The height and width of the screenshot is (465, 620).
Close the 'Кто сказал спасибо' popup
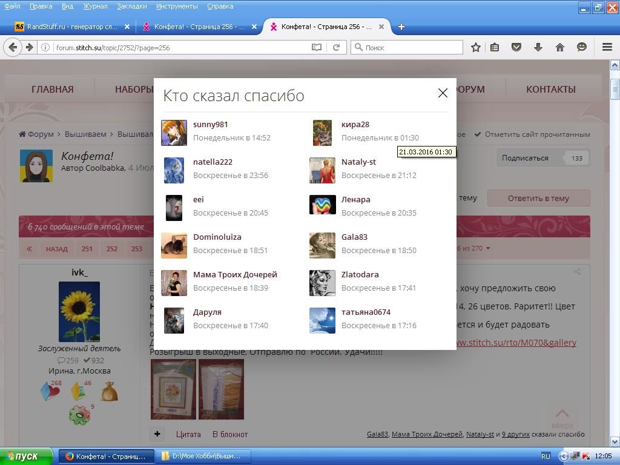point(443,93)
